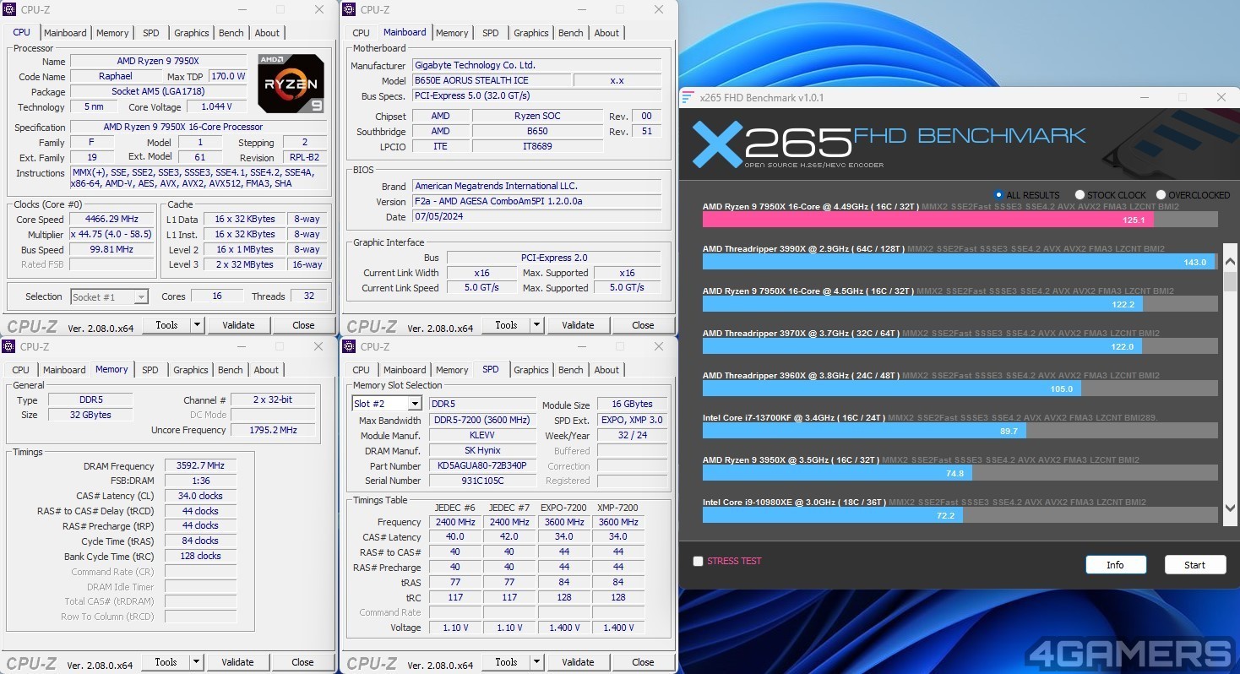This screenshot has width=1240, height=674.
Task: Click the Part Number KD5AGUA80-72B34OP field
Action: click(x=482, y=466)
